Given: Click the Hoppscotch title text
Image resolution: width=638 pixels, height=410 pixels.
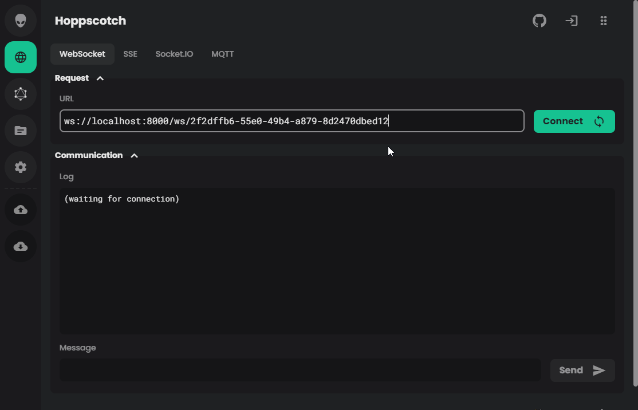Looking at the screenshot, I should point(90,21).
